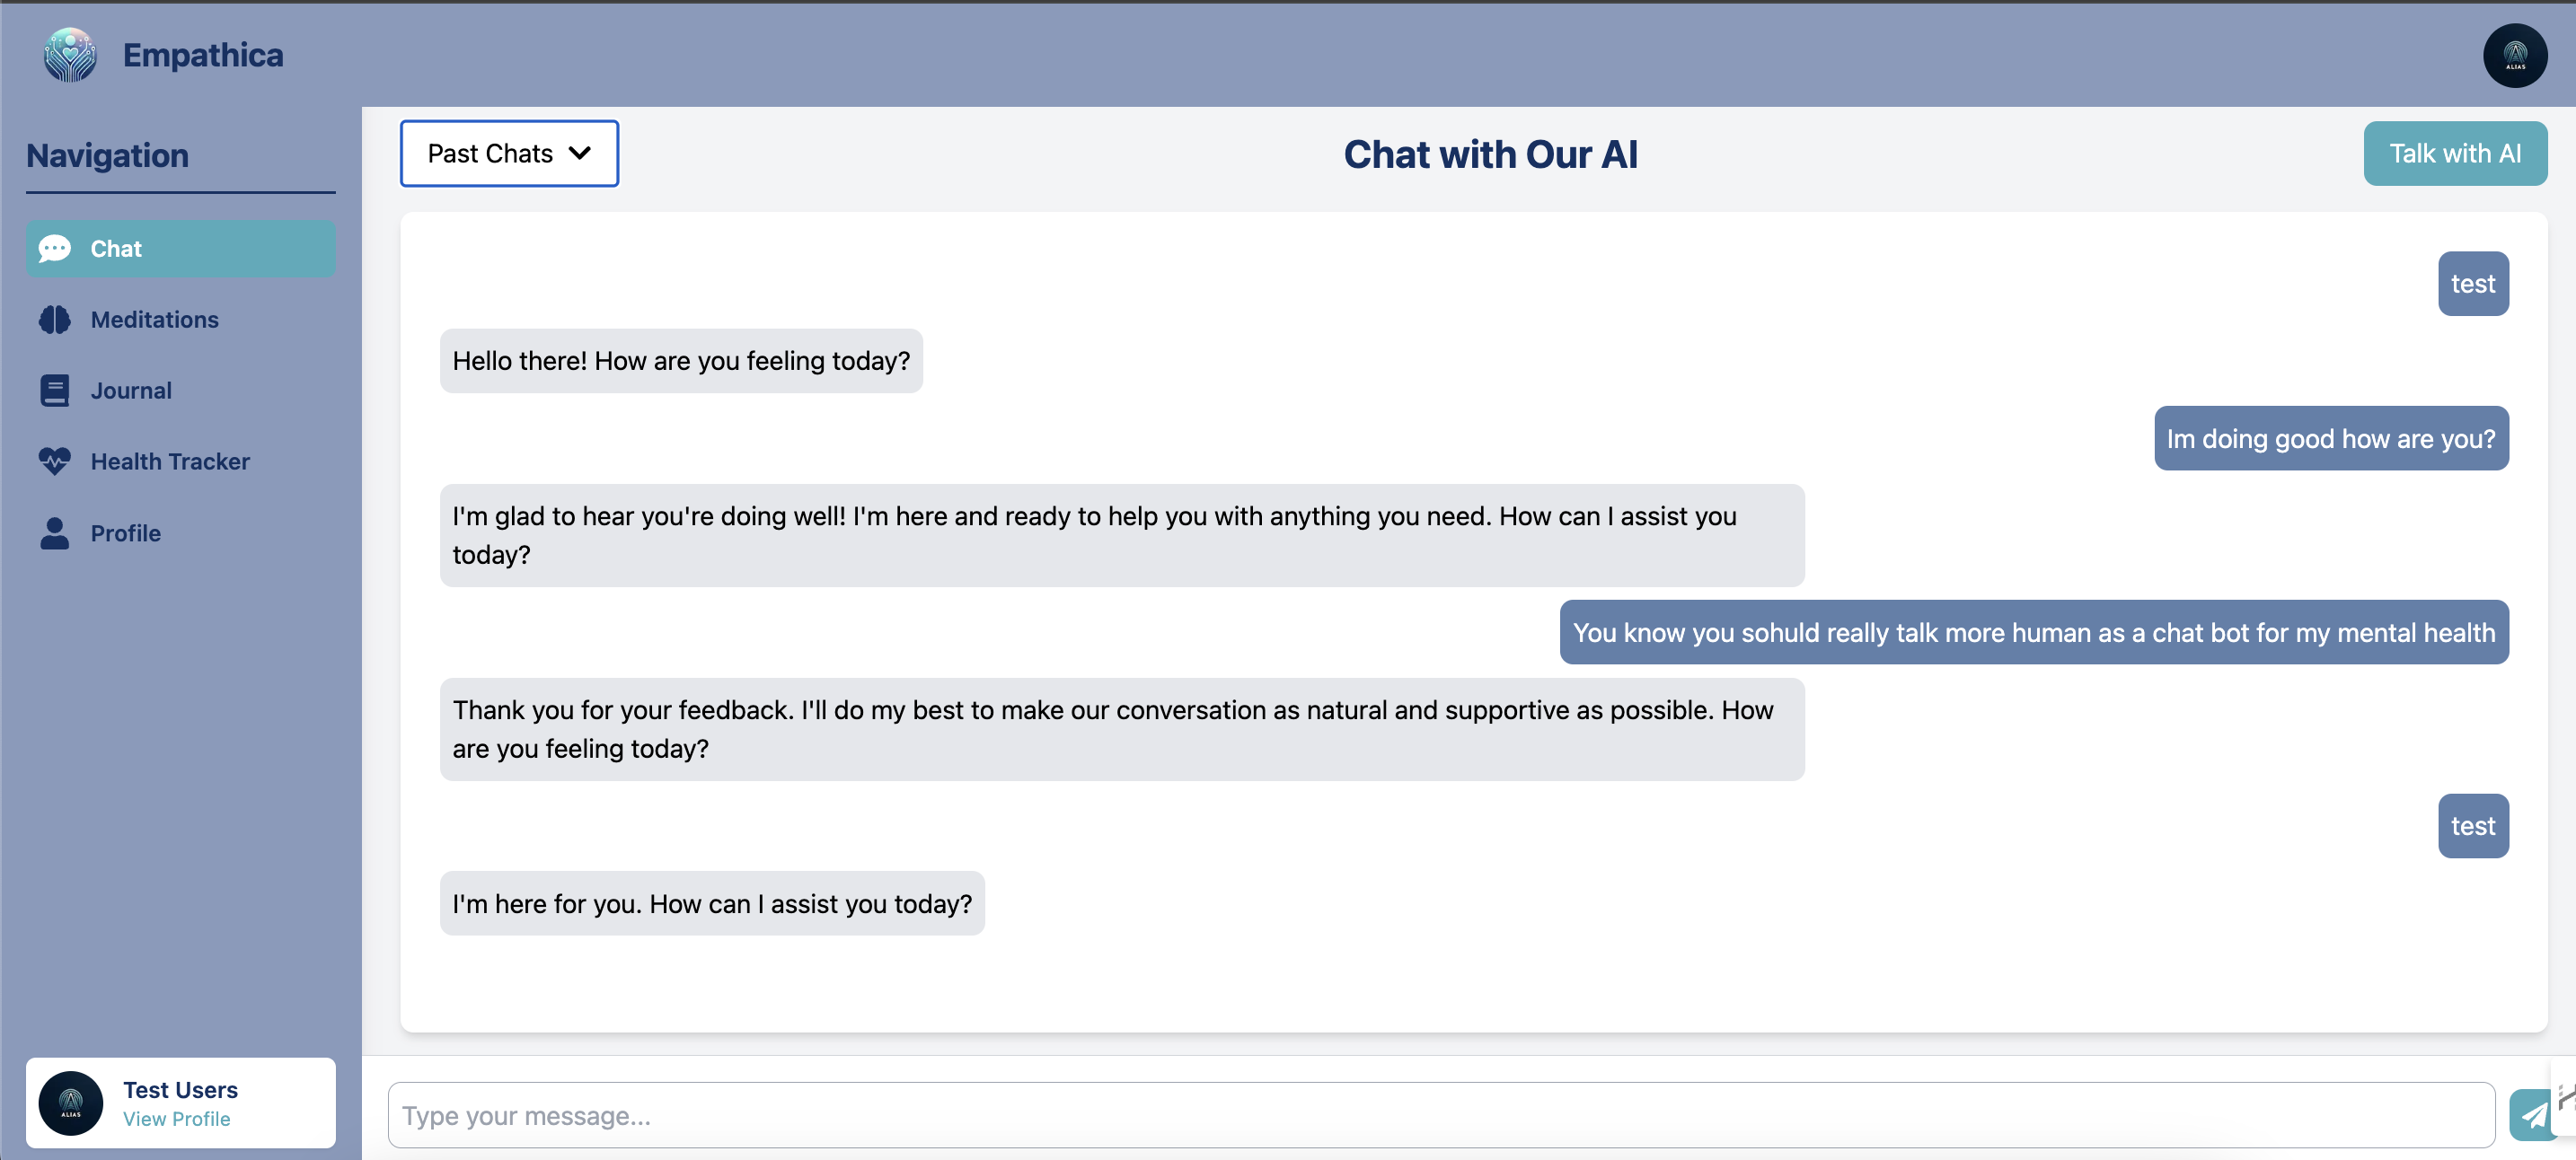
Task: Open the Meditations navigation item
Action: click(154, 320)
